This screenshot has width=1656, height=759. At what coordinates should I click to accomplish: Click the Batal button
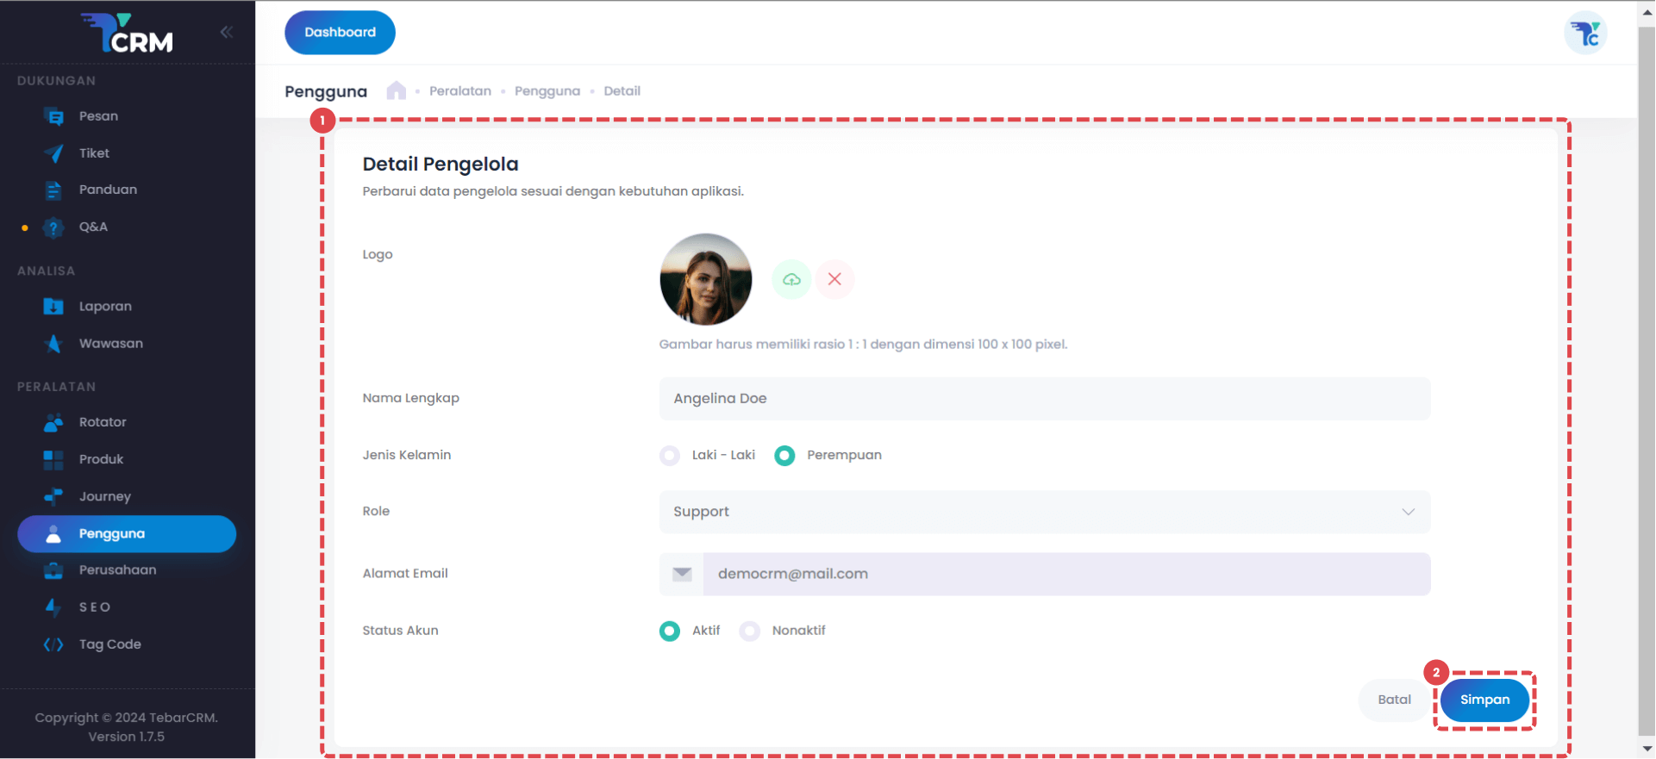tap(1393, 700)
